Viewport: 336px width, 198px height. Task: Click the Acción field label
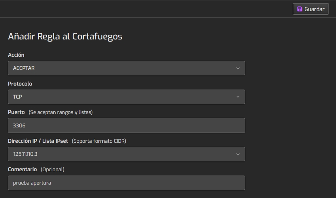pyautogui.click(x=16, y=55)
